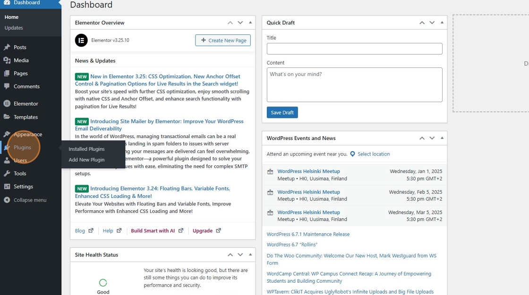
Task: Open the Tools menu label
Action: tap(20, 173)
